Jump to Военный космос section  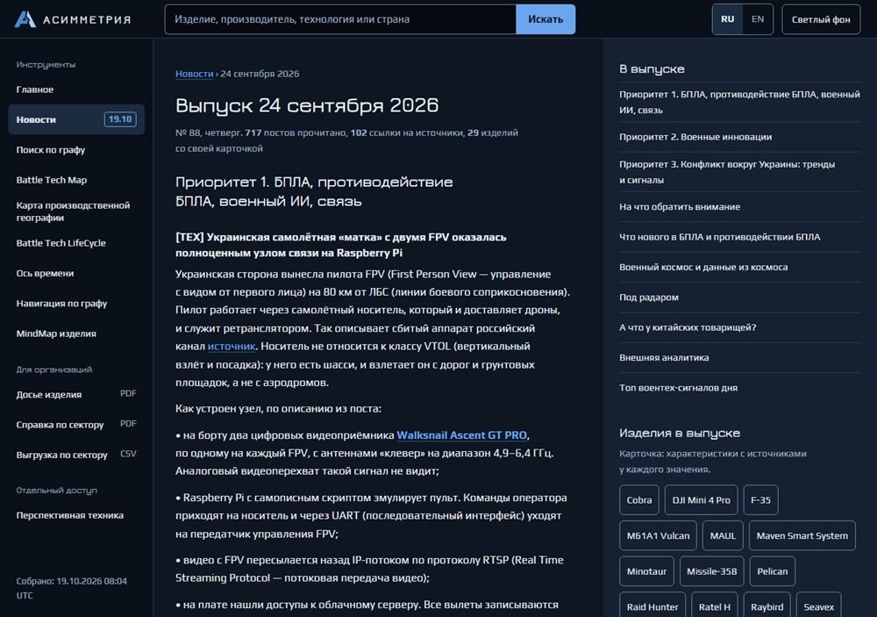pos(740,267)
